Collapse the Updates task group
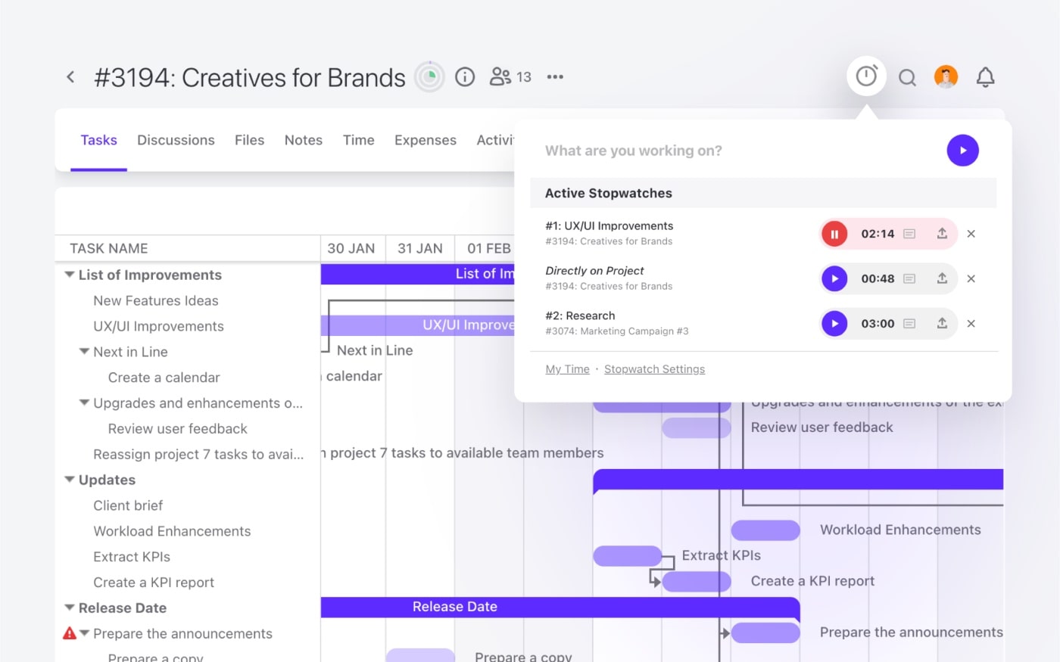The image size is (1060, 662). 69,480
